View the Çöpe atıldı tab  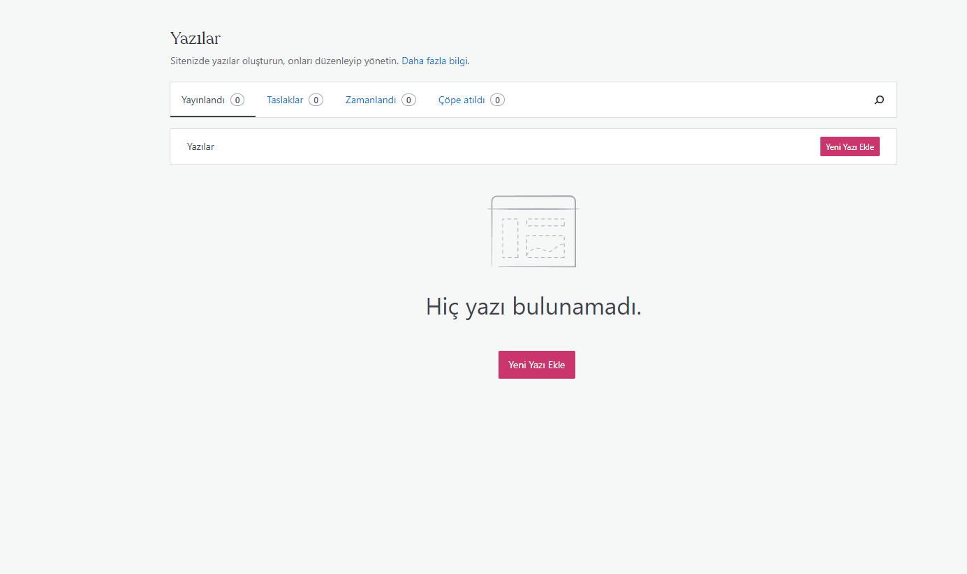click(462, 100)
